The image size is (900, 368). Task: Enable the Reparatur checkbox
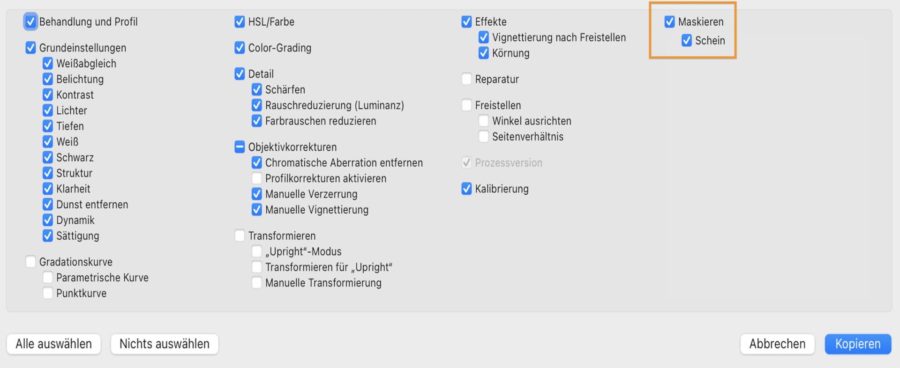click(466, 79)
